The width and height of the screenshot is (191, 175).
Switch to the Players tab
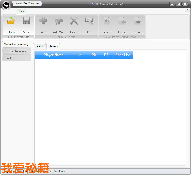click(53, 46)
